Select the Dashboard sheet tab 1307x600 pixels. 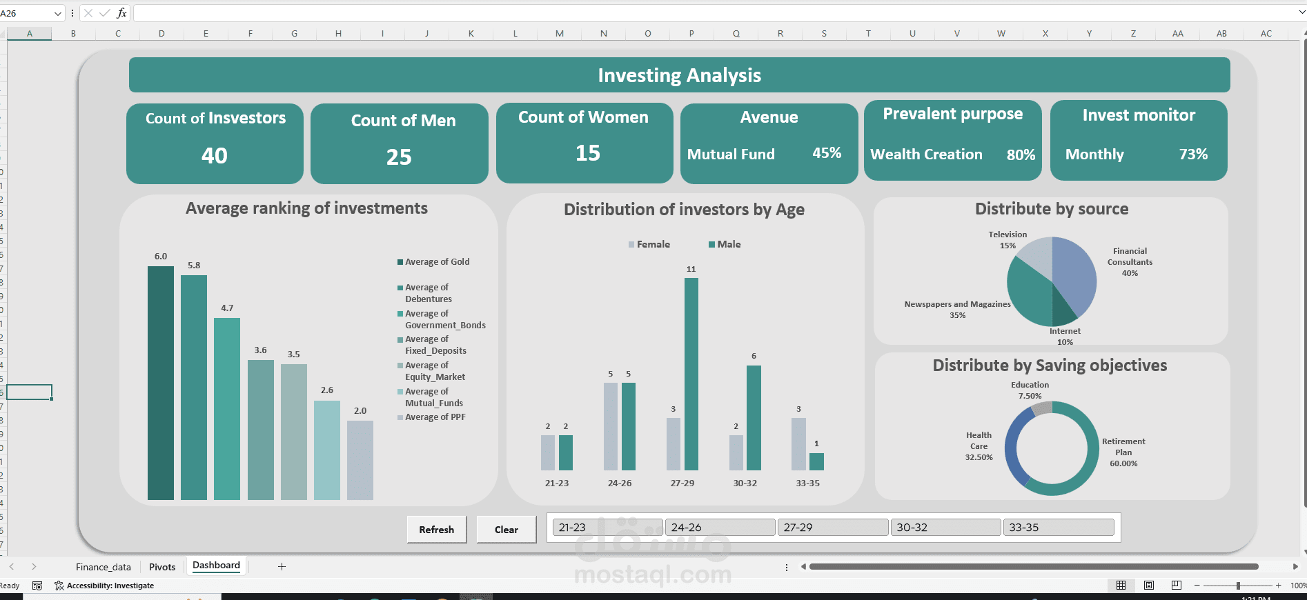click(216, 566)
